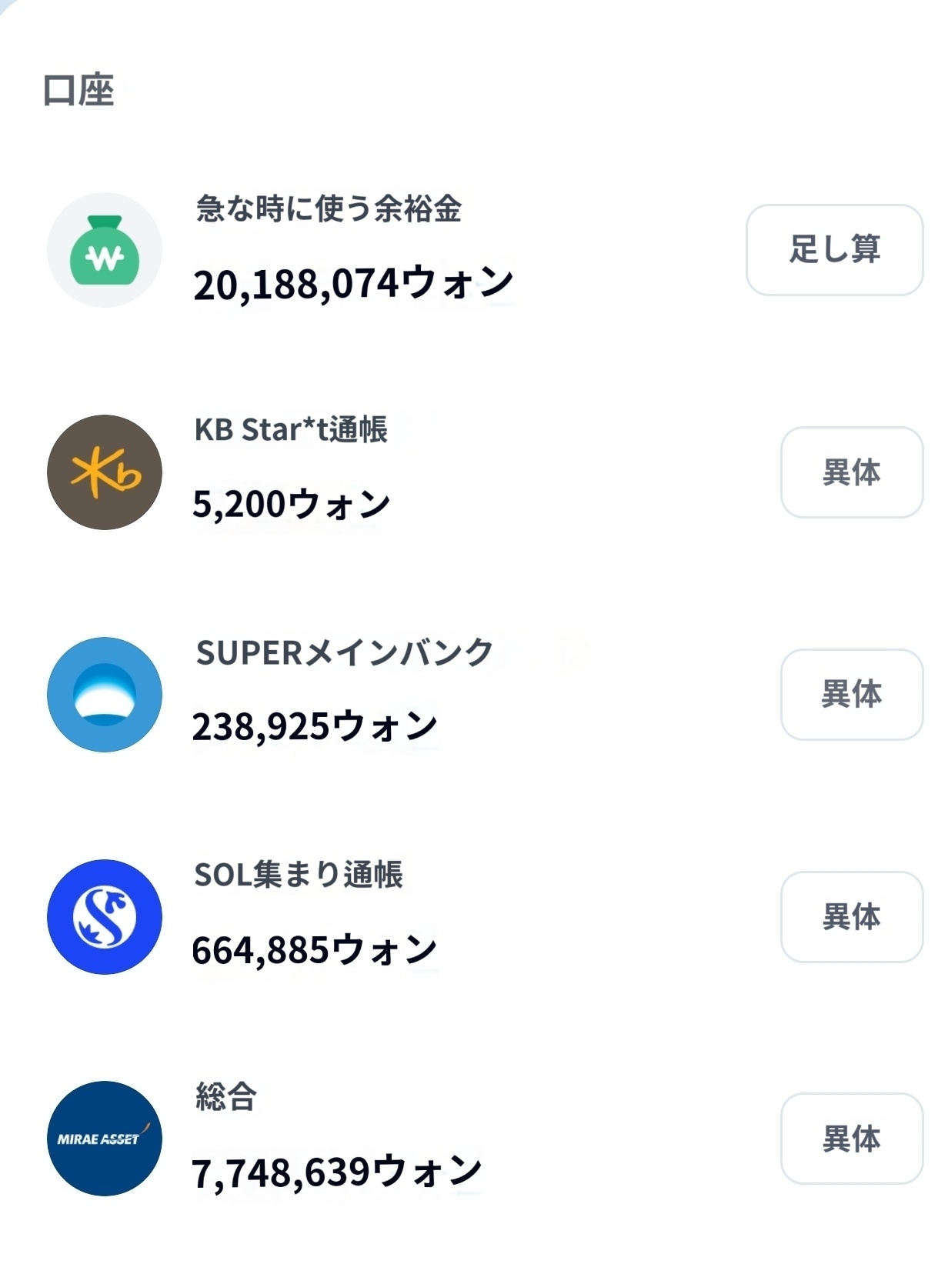Tap the Mirae Asset logo icon
Viewport: 948px width, 1264px height.
[x=105, y=1138]
